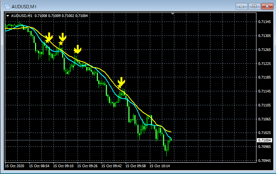Click price scale value 0.71025

tap(264, 132)
